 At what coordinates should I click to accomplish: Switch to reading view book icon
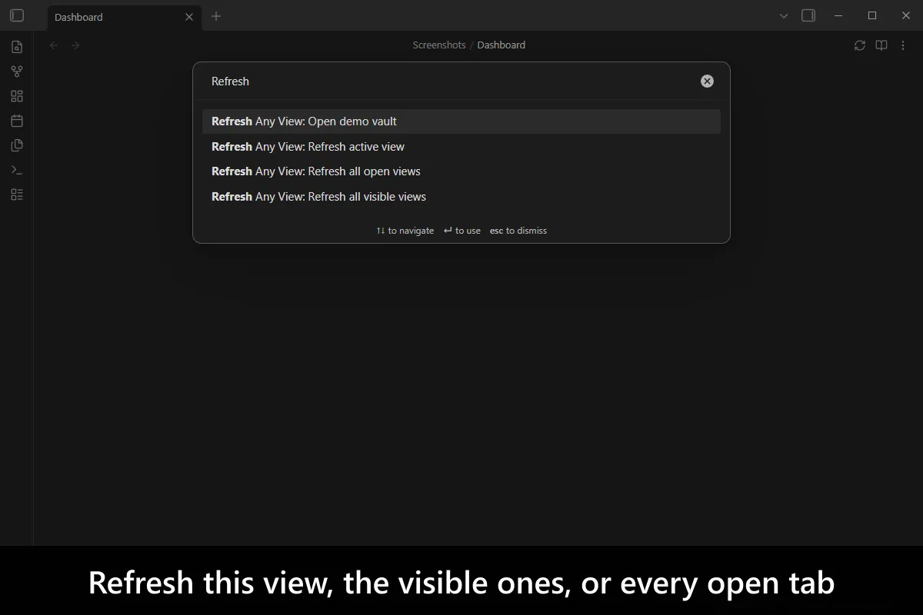[881, 45]
